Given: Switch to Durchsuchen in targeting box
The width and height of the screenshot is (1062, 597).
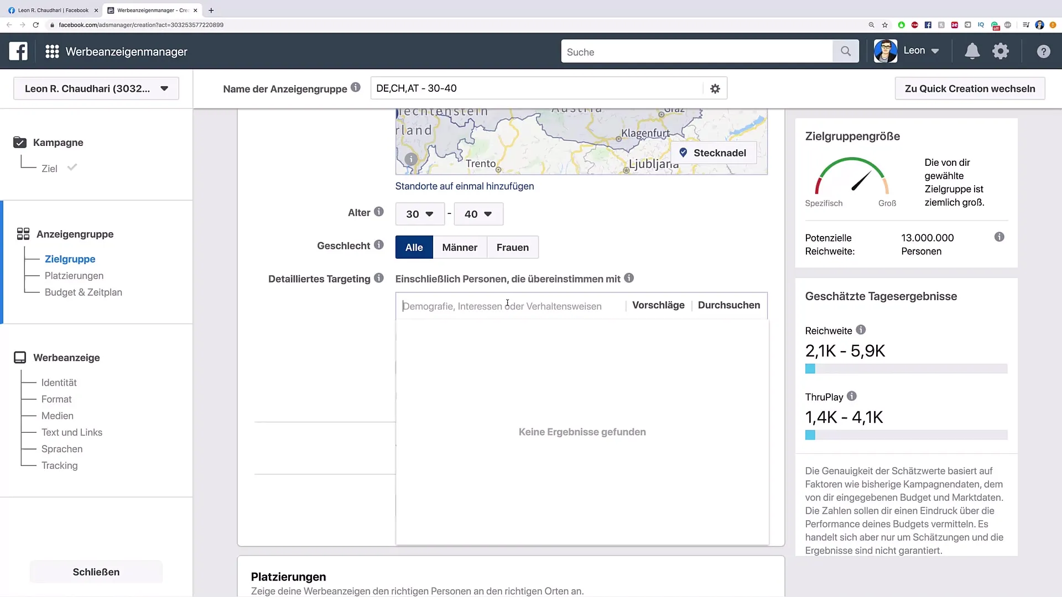Looking at the screenshot, I should (728, 305).
